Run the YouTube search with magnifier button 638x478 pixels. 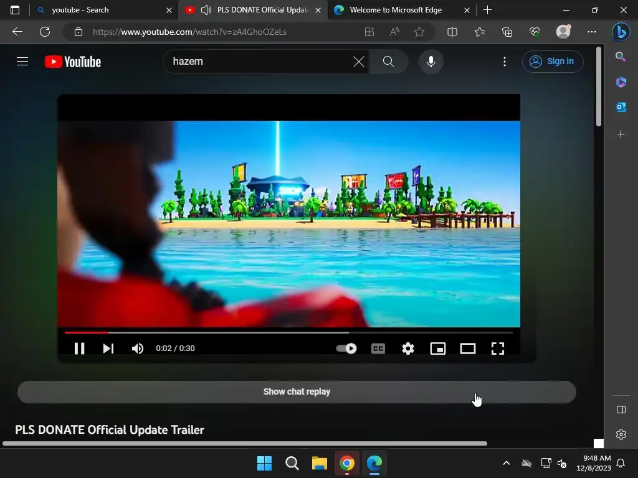(x=389, y=62)
